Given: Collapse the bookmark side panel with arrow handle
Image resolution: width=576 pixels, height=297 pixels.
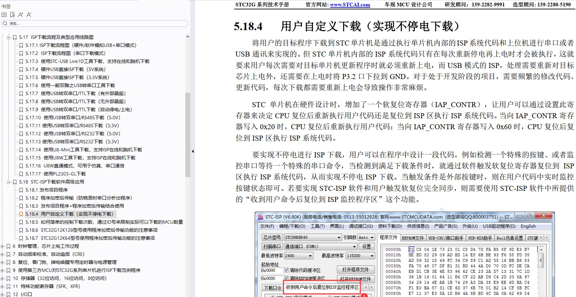Looking at the screenshot, I should [x=193, y=151].
